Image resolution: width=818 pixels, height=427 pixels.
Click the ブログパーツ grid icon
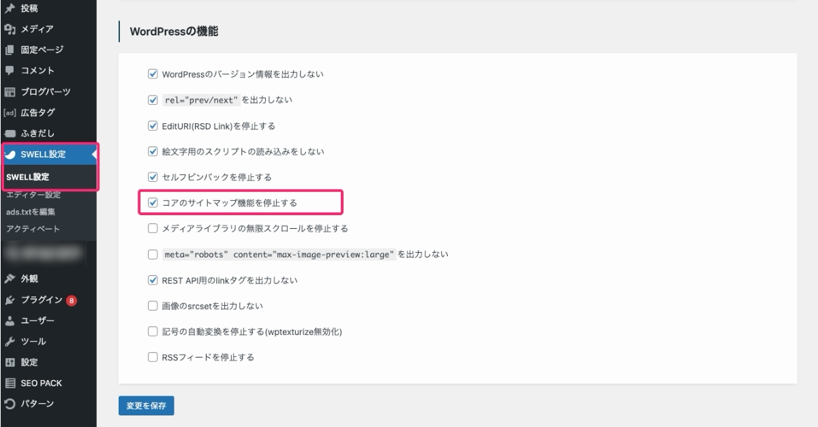pyautogui.click(x=8, y=91)
